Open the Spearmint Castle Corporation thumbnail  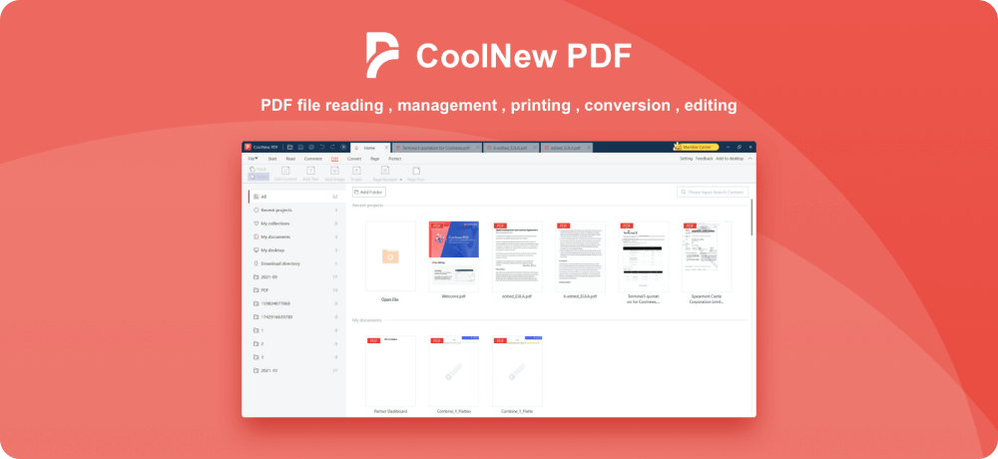point(707,256)
